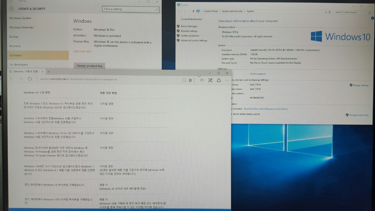Screen dimensions: 375x211
Task: Click the 'Windows is activated' text in Settings
Action: pyautogui.click(x=107, y=36)
